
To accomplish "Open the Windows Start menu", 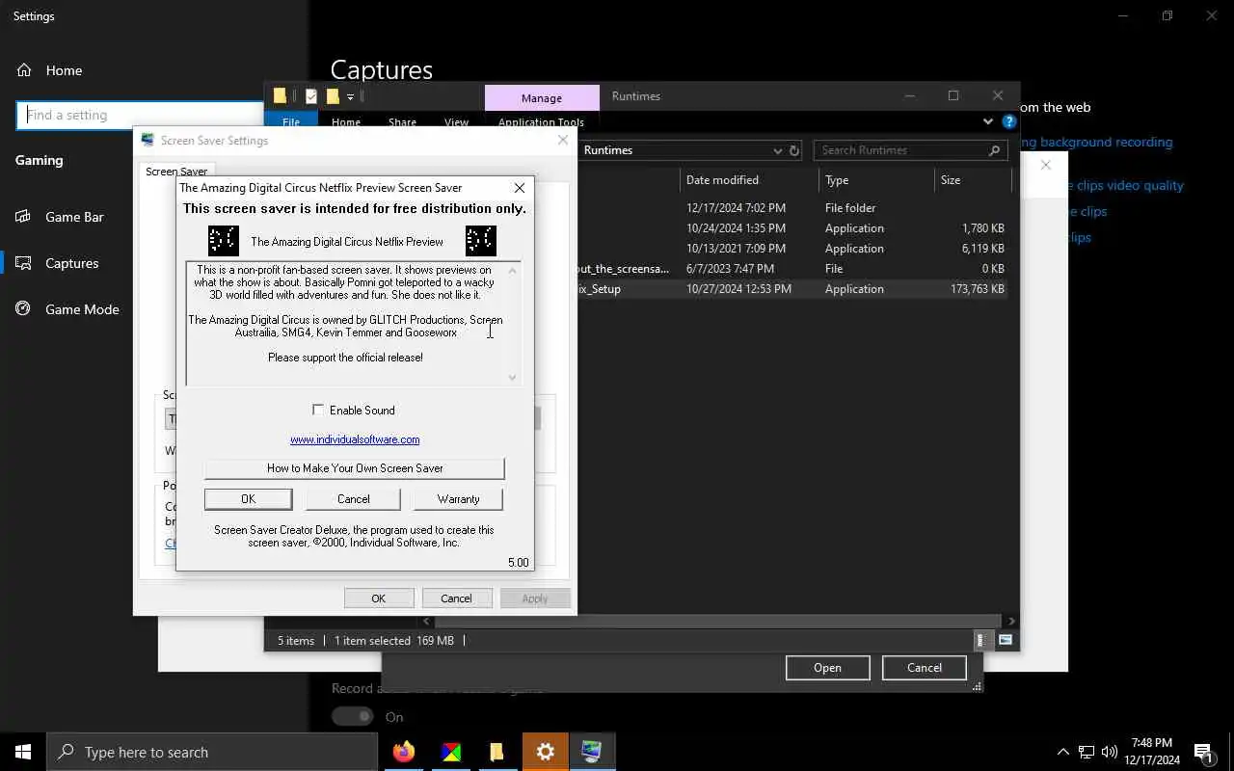I will point(23,752).
